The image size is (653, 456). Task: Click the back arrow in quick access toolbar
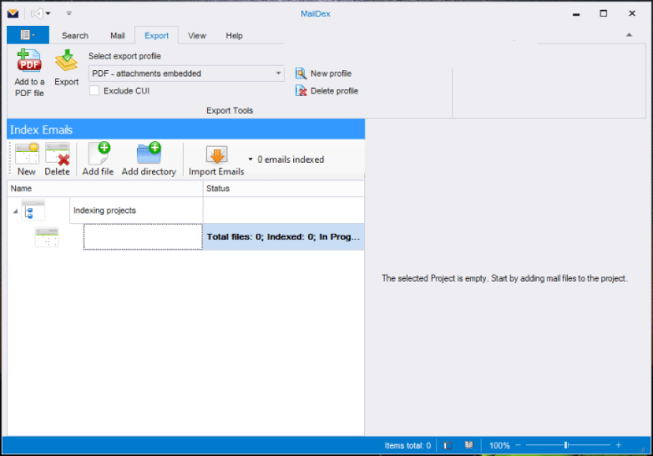click(x=37, y=14)
